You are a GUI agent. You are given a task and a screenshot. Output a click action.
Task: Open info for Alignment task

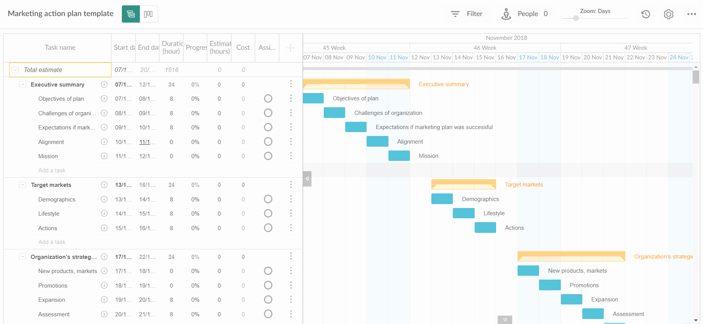pyautogui.click(x=104, y=142)
